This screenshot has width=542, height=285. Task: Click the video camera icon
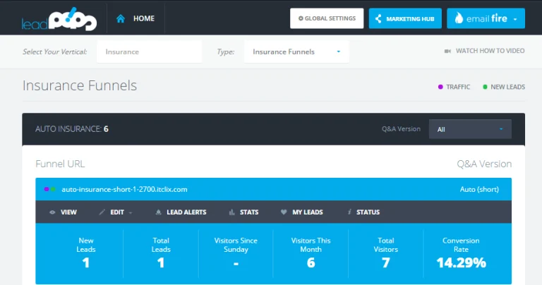(x=447, y=51)
